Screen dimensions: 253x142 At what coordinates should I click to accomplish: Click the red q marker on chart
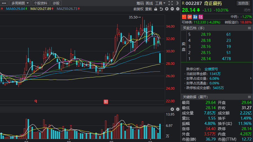click(36, 101)
